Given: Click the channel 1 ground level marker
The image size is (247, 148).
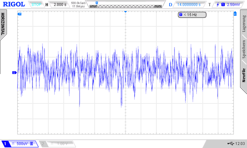Looking at the screenshot, I should (14, 72).
